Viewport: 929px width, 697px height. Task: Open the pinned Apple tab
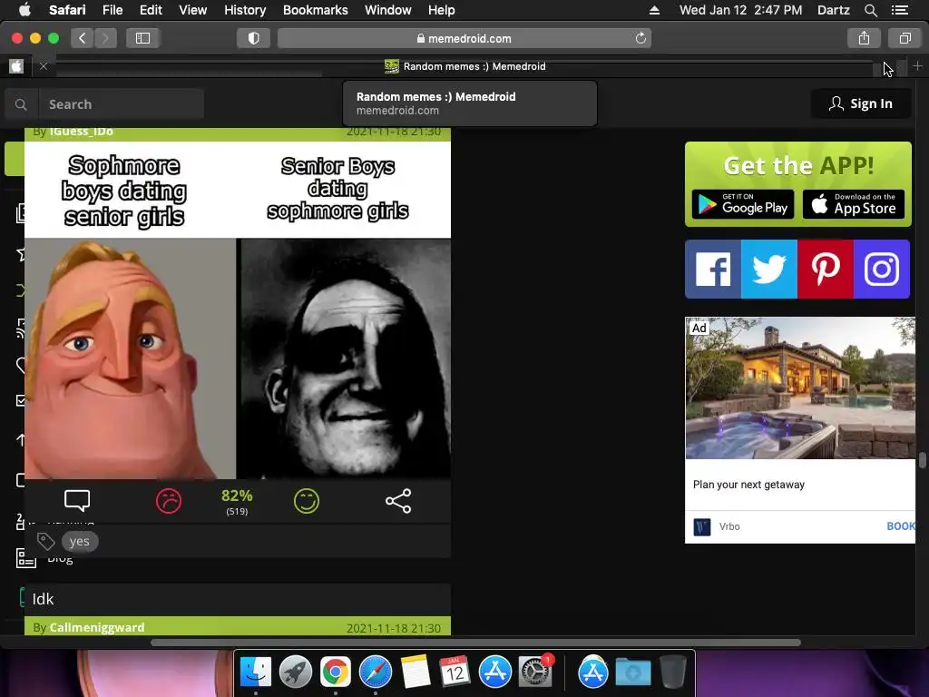coord(16,66)
